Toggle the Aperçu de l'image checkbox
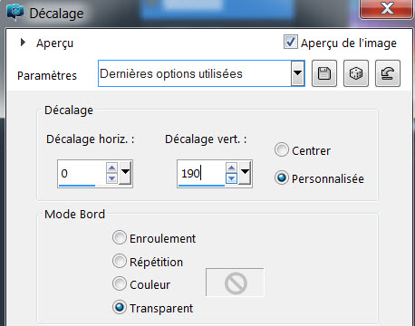The image size is (415, 326). coord(290,42)
